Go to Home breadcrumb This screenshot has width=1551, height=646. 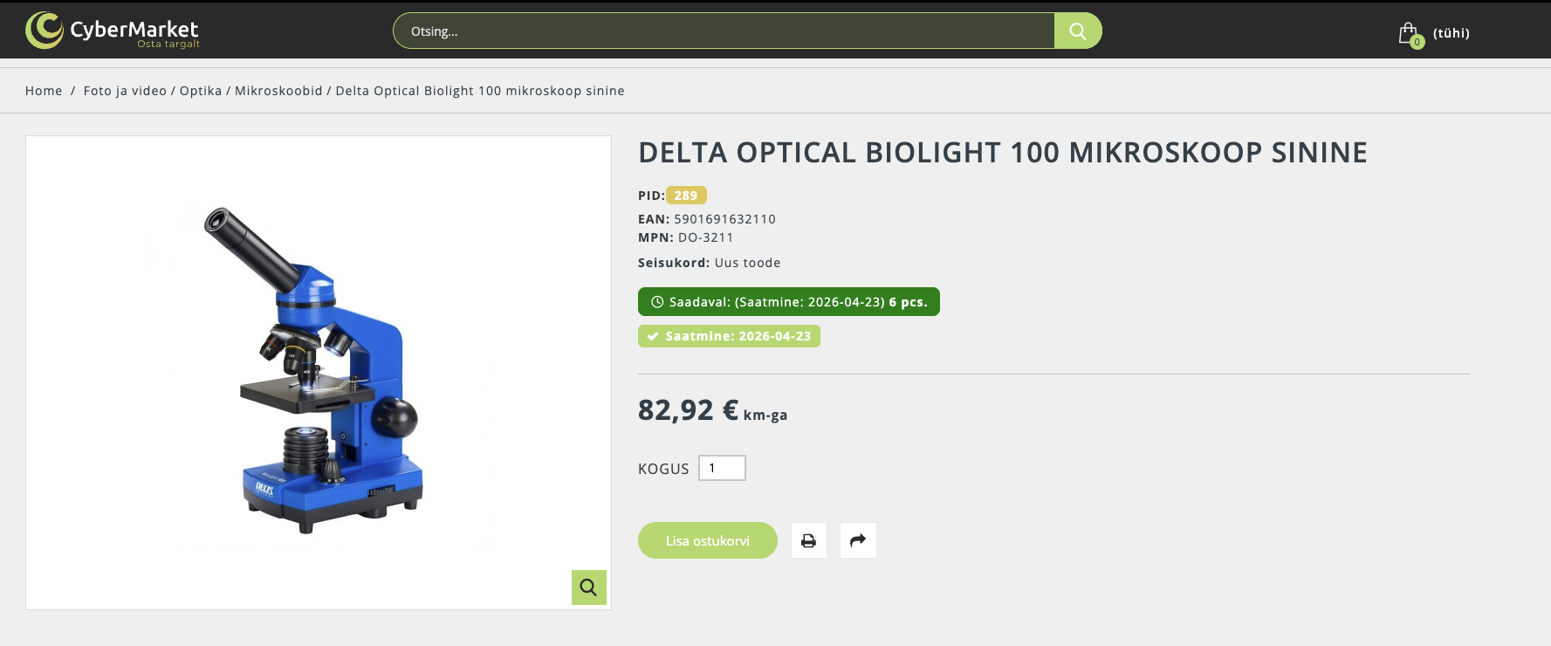(44, 91)
